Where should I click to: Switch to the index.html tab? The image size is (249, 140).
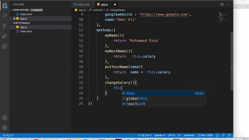click(x=83, y=4)
